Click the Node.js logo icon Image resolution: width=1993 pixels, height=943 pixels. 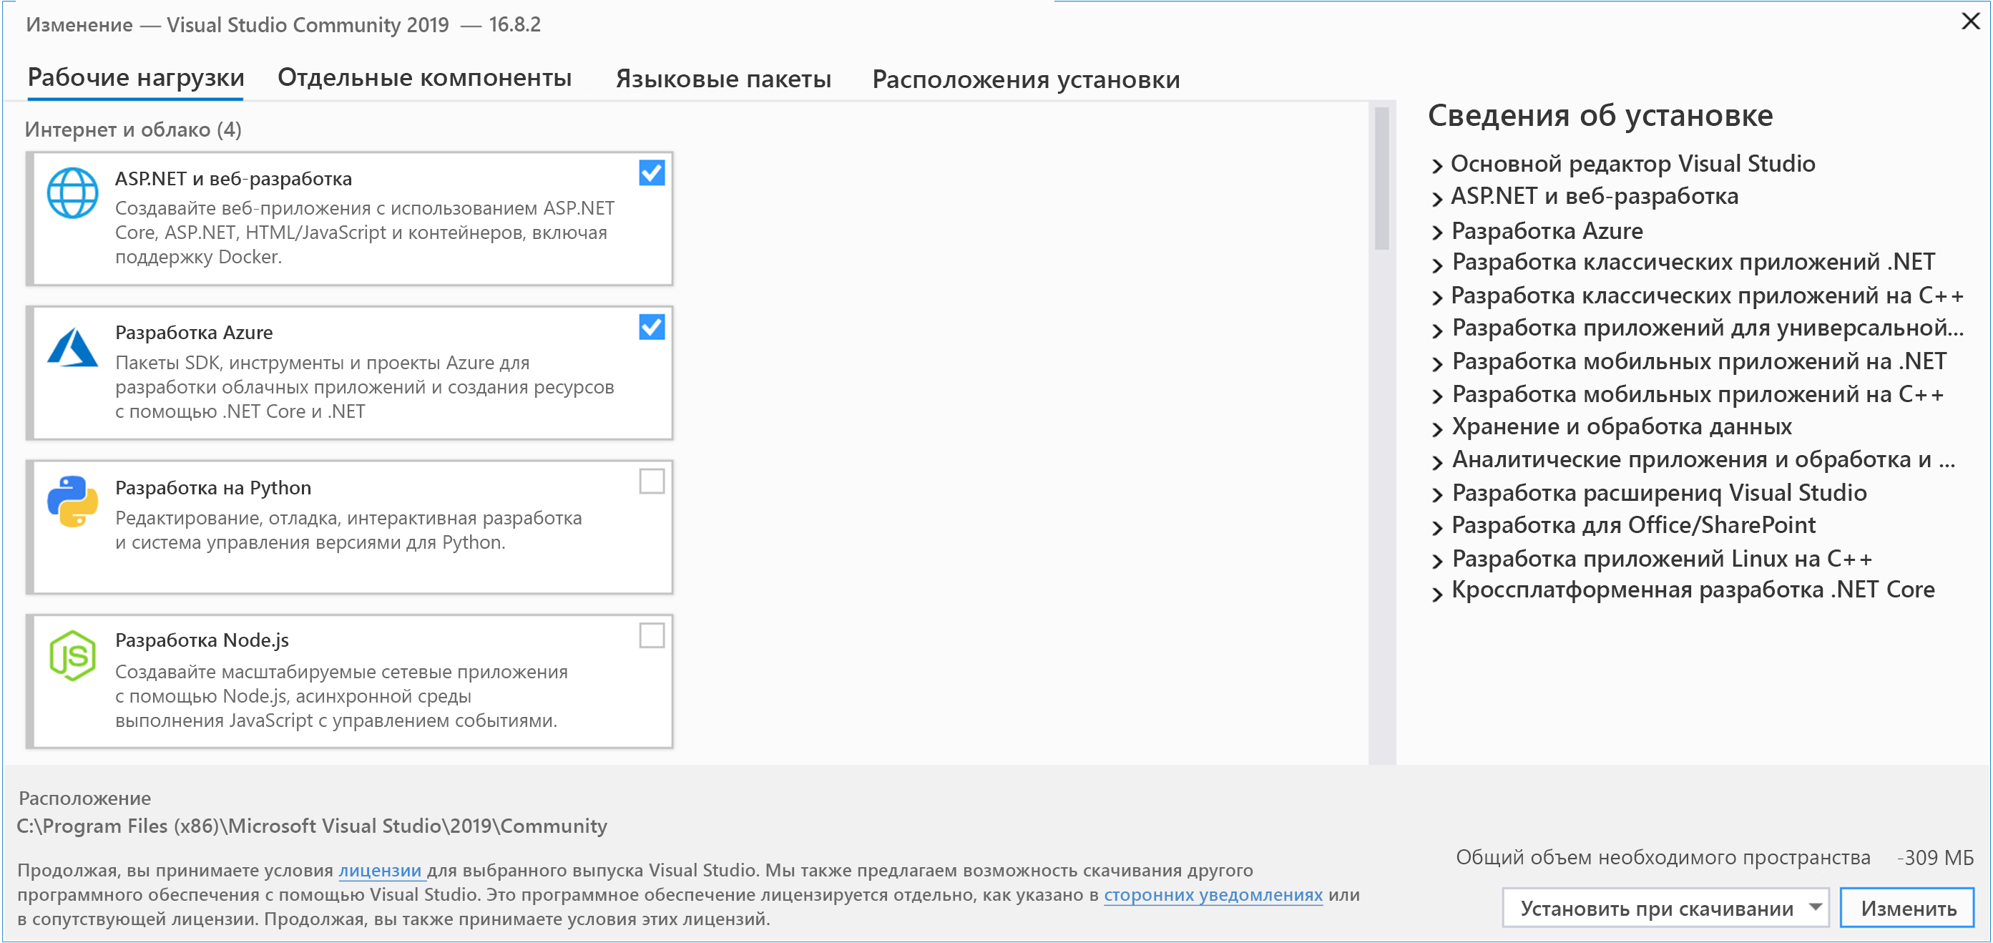point(73,655)
